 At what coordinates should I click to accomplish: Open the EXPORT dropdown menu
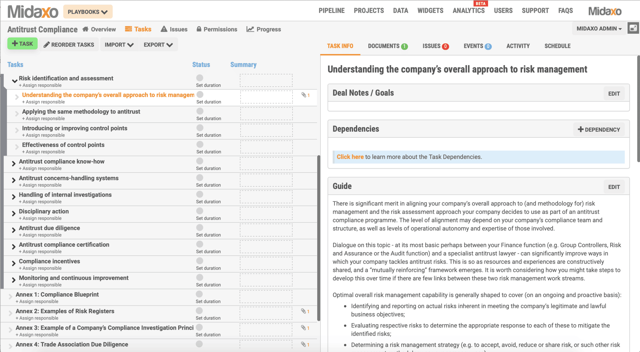click(158, 45)
